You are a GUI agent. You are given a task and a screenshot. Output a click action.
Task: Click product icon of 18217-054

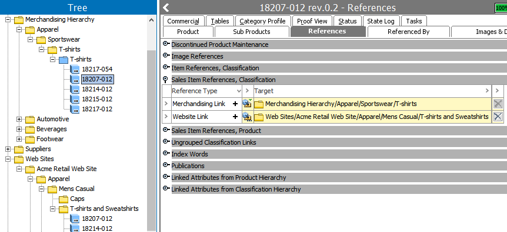pyautogui.click(x=75, y=69)
